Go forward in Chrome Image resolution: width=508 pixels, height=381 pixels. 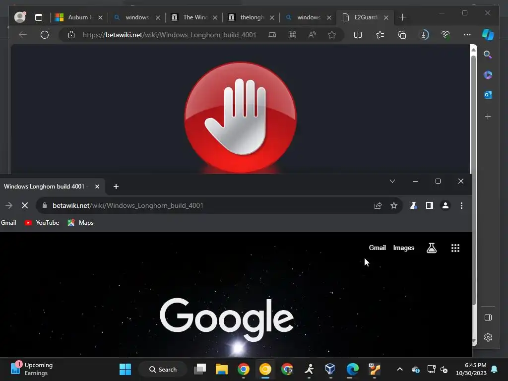[9, 205]
